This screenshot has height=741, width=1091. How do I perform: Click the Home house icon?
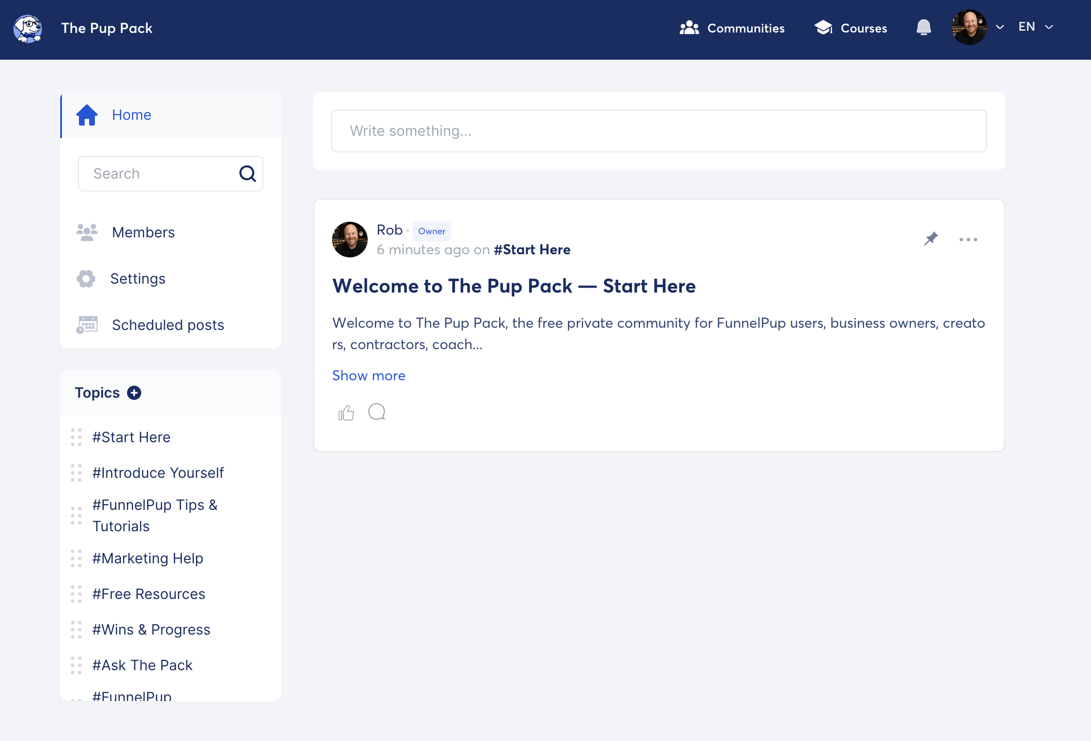[87, 115]
